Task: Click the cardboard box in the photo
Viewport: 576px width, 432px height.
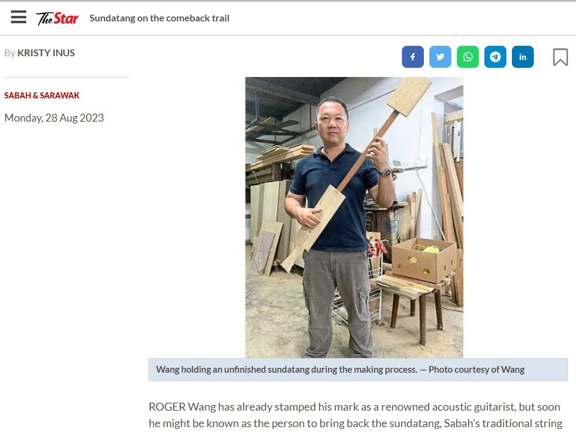Action: tap(424, 260)
